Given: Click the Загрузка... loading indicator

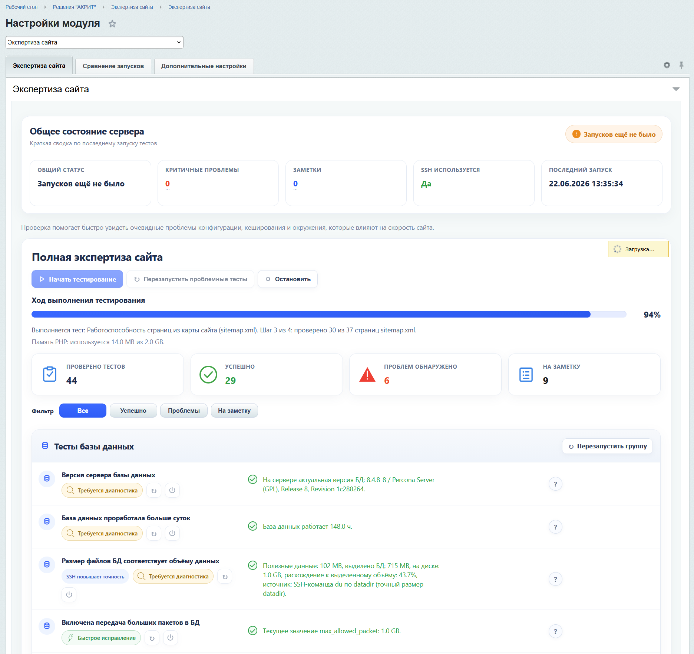Looking at the screenshot, I should click(638, 249).
